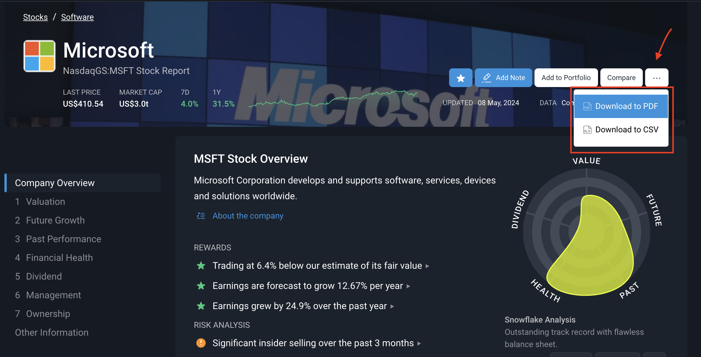Viewport: 701px width, 357px height.
Task: Click orange warning icon for insider selling
Action: [x=201, y=343]
